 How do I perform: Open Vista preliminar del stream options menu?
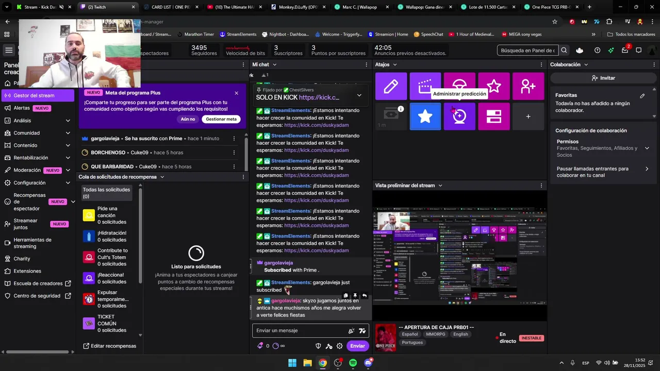tap(541, 185)
